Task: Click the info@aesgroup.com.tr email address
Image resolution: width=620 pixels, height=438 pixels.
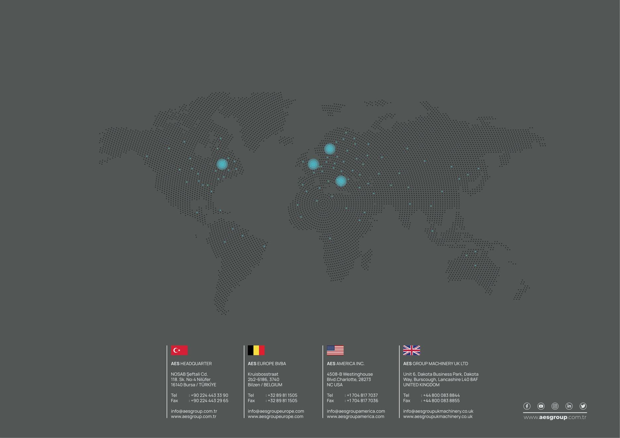Action: click(194, 411)
